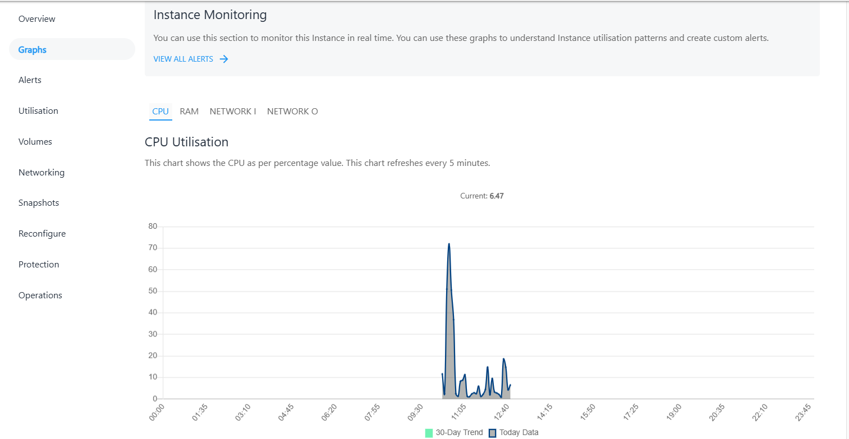Viewport: 849px width, 439px height.
Task: Open the Volumes section
Action: tap(35, 141)
